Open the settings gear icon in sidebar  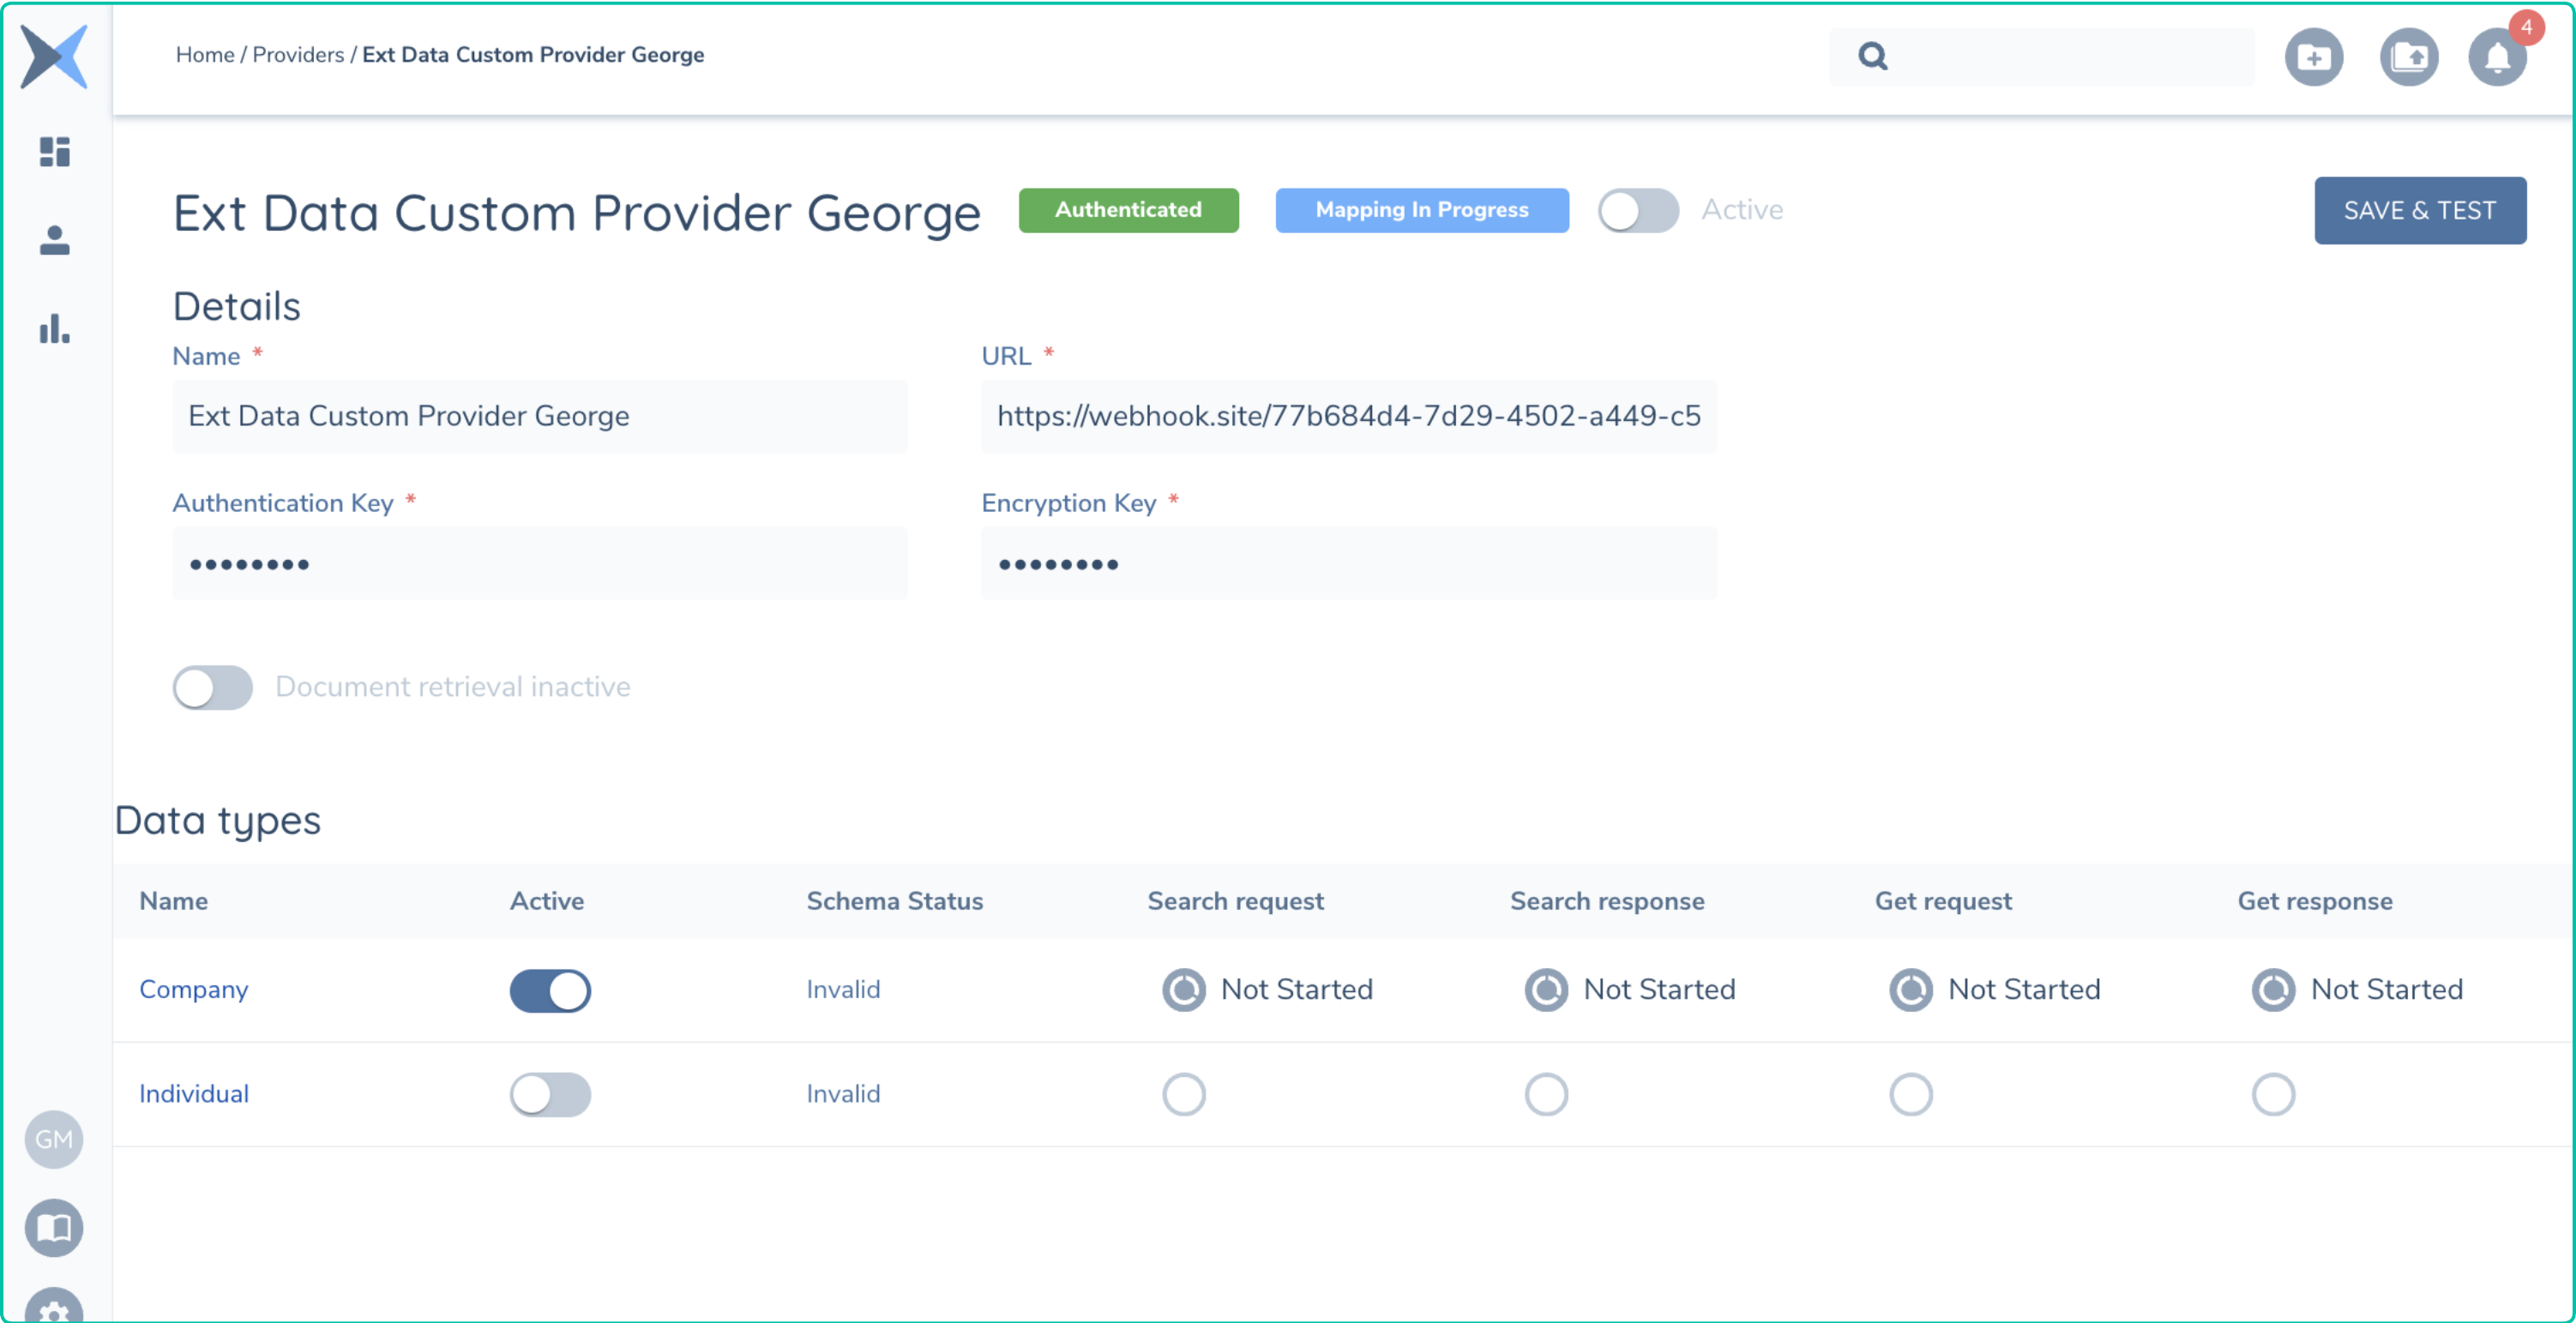point(54,1308)
